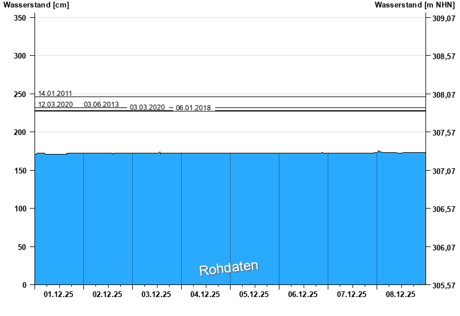Screen dimensions: 460x316
Task: Click the 50 value on left axis
Action: click(x=22, y=247)
